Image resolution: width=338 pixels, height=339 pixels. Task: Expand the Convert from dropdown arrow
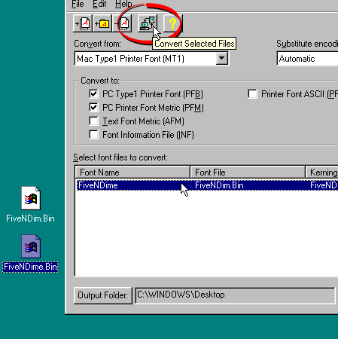click(221, 59)
